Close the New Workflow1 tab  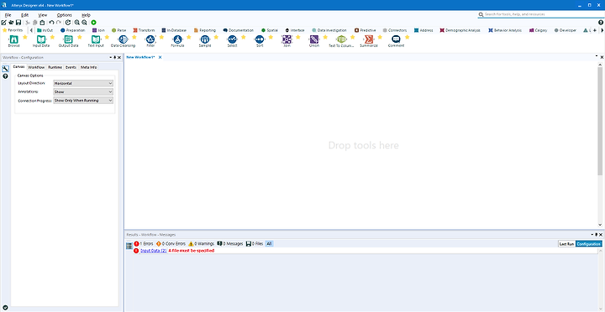pos(160,57)
